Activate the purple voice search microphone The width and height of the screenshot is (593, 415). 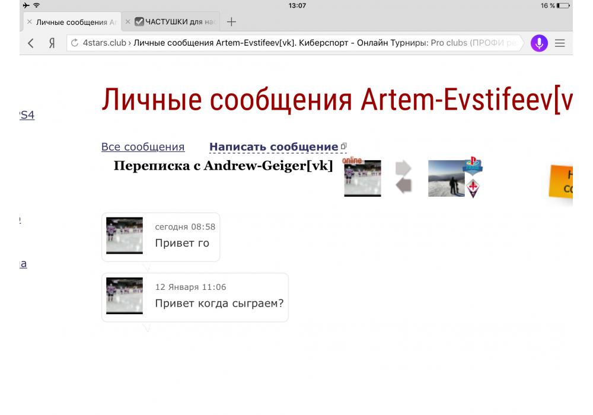coord(539,43)
